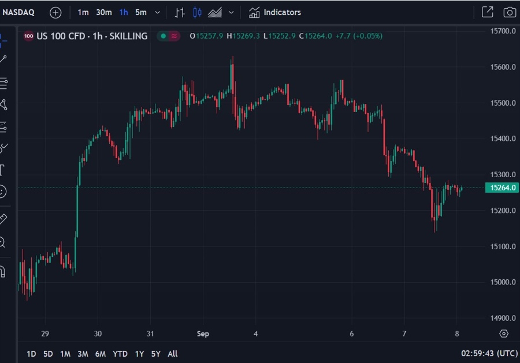
Task: Select the 1m timeframe
Action: [83, 13]
